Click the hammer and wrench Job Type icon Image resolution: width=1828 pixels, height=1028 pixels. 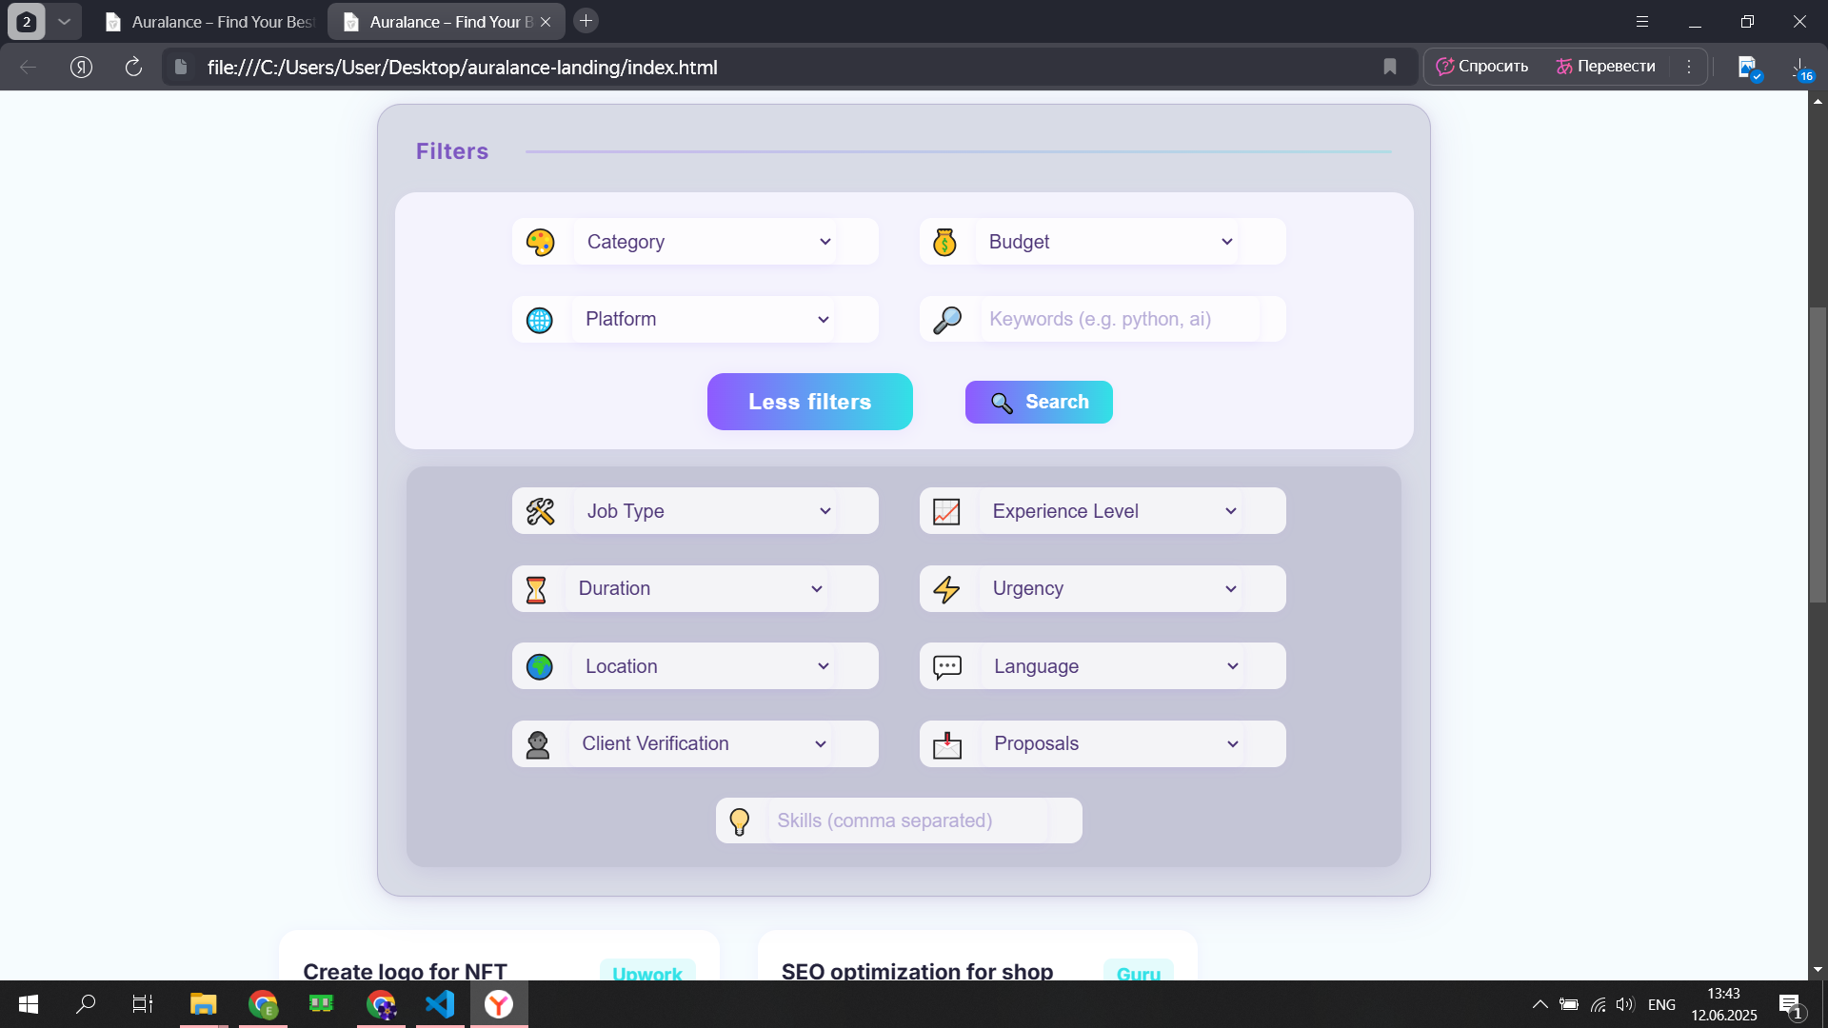click(x=540, y=511)
